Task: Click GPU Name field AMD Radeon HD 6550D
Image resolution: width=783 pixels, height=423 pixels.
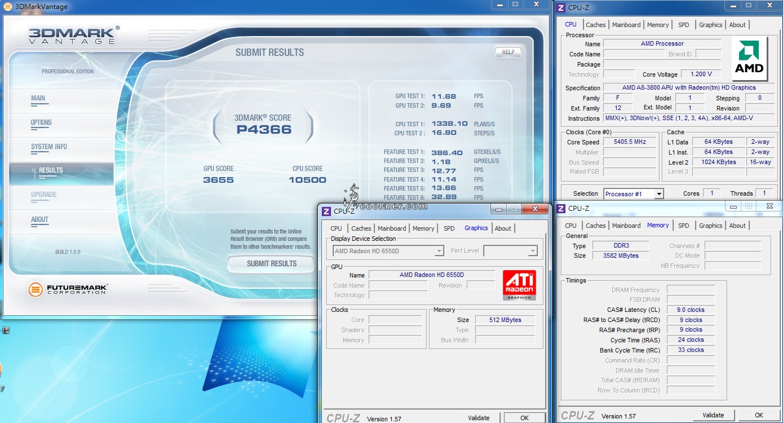Action: point(431,275)
